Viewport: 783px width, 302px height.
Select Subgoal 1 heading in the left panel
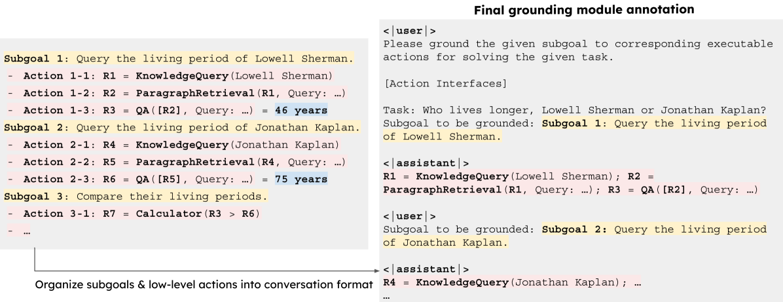pos(178,59)
